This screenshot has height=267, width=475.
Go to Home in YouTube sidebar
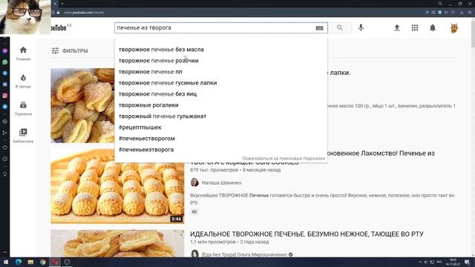(x=23, y=53)
